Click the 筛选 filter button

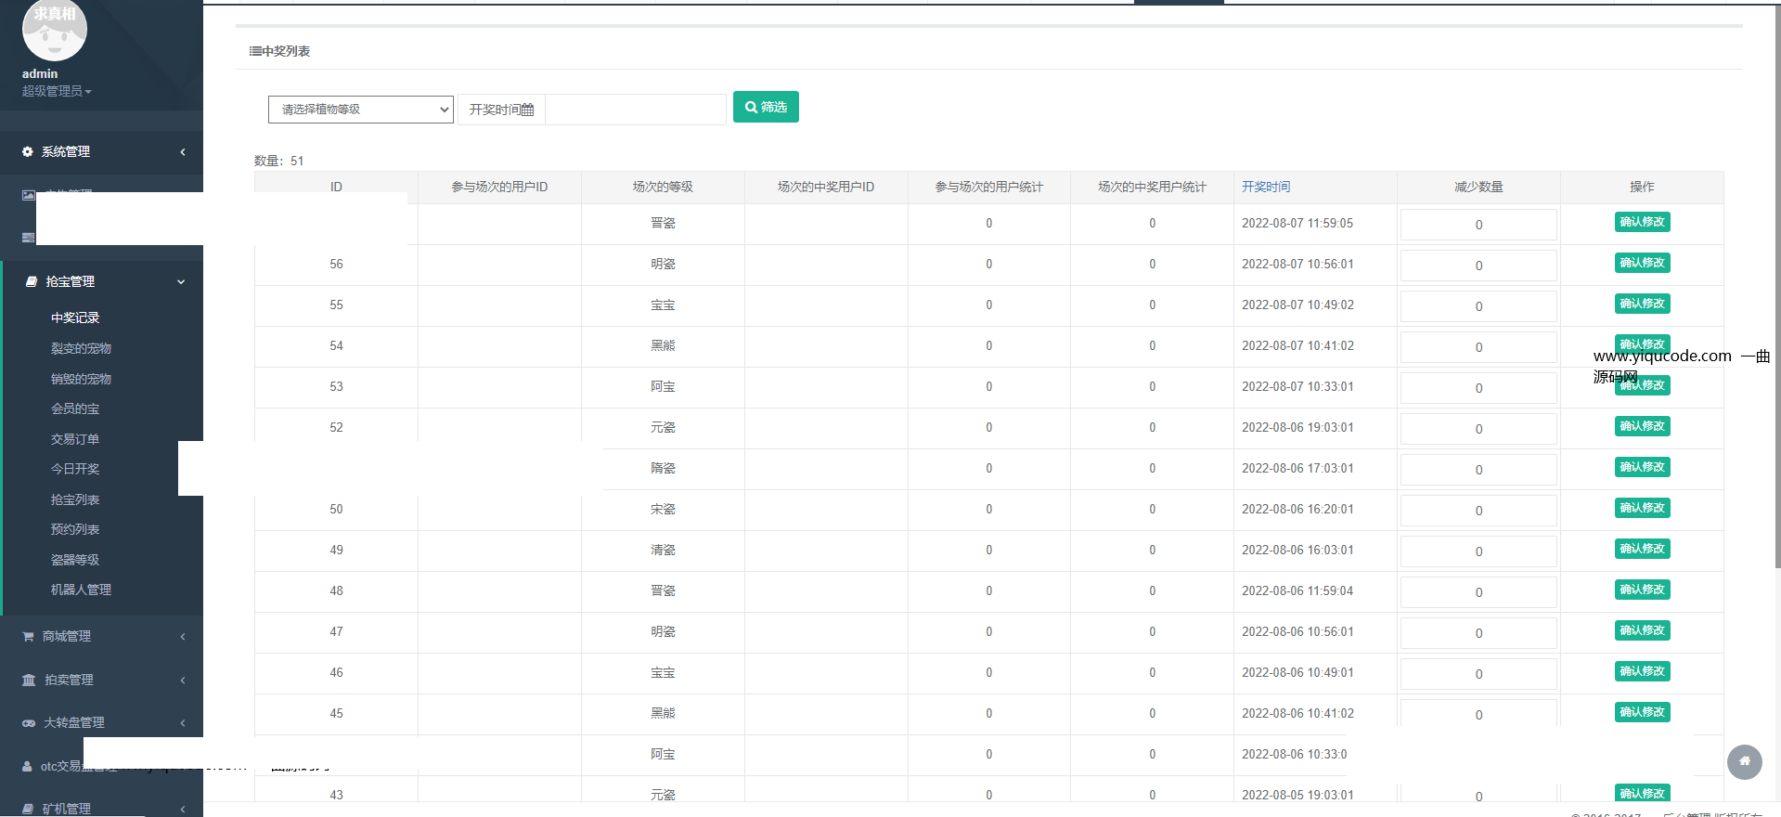(x=766, y=107)
